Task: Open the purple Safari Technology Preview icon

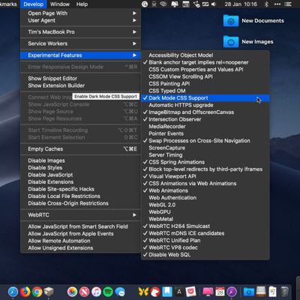Action: pyautogui.click(x=232, y=292)
